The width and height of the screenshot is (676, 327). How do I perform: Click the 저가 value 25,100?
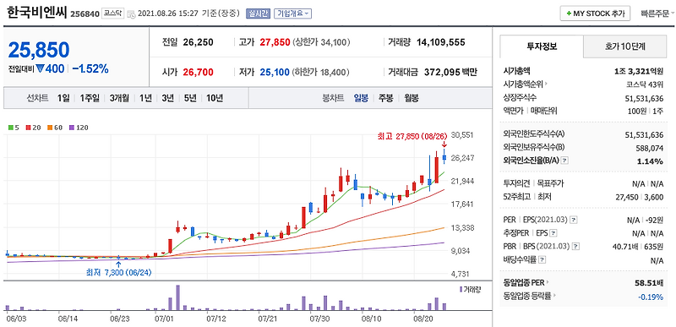click(x=274, y=72)
